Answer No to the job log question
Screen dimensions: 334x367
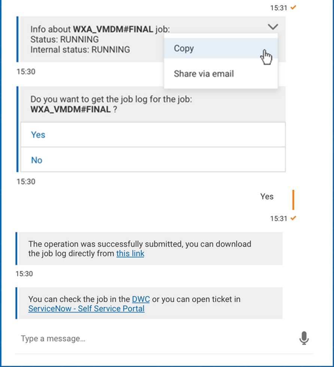37,160
